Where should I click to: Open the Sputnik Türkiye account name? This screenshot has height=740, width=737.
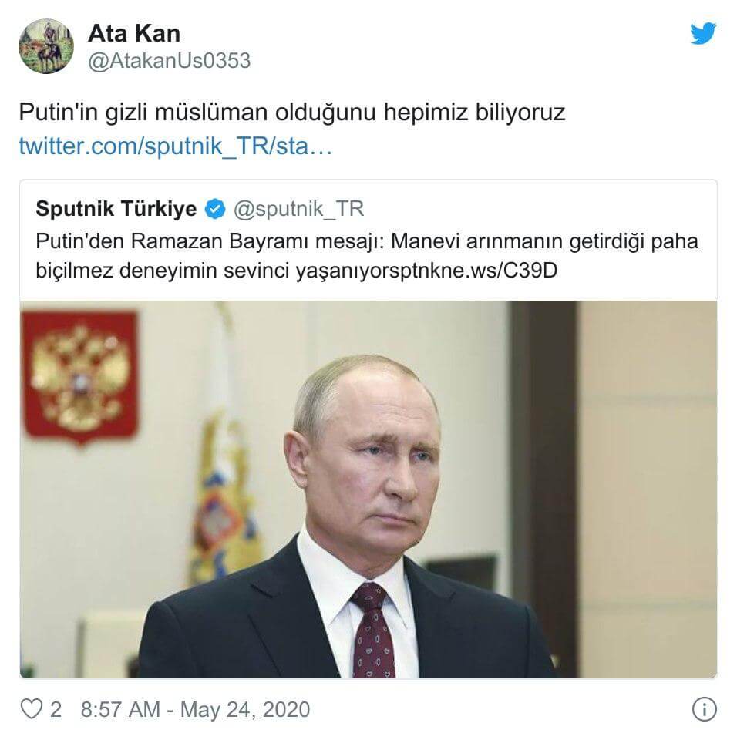pos(116,209)
